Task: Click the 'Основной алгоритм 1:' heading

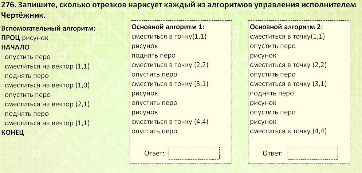Action: click(168, 27)
